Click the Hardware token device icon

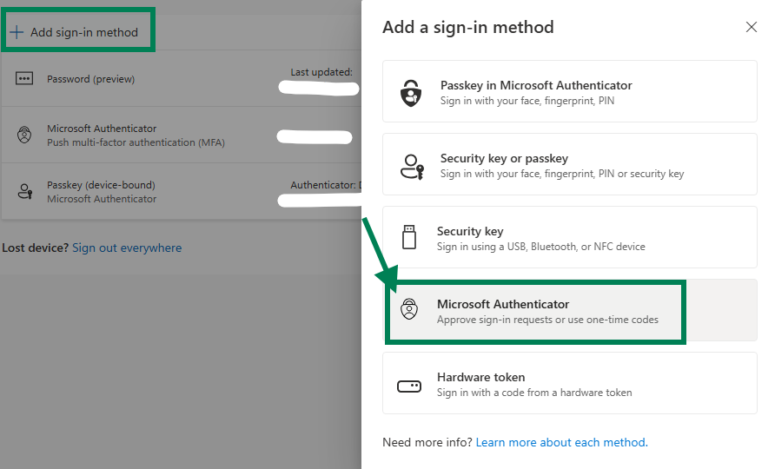pos(409,386)
